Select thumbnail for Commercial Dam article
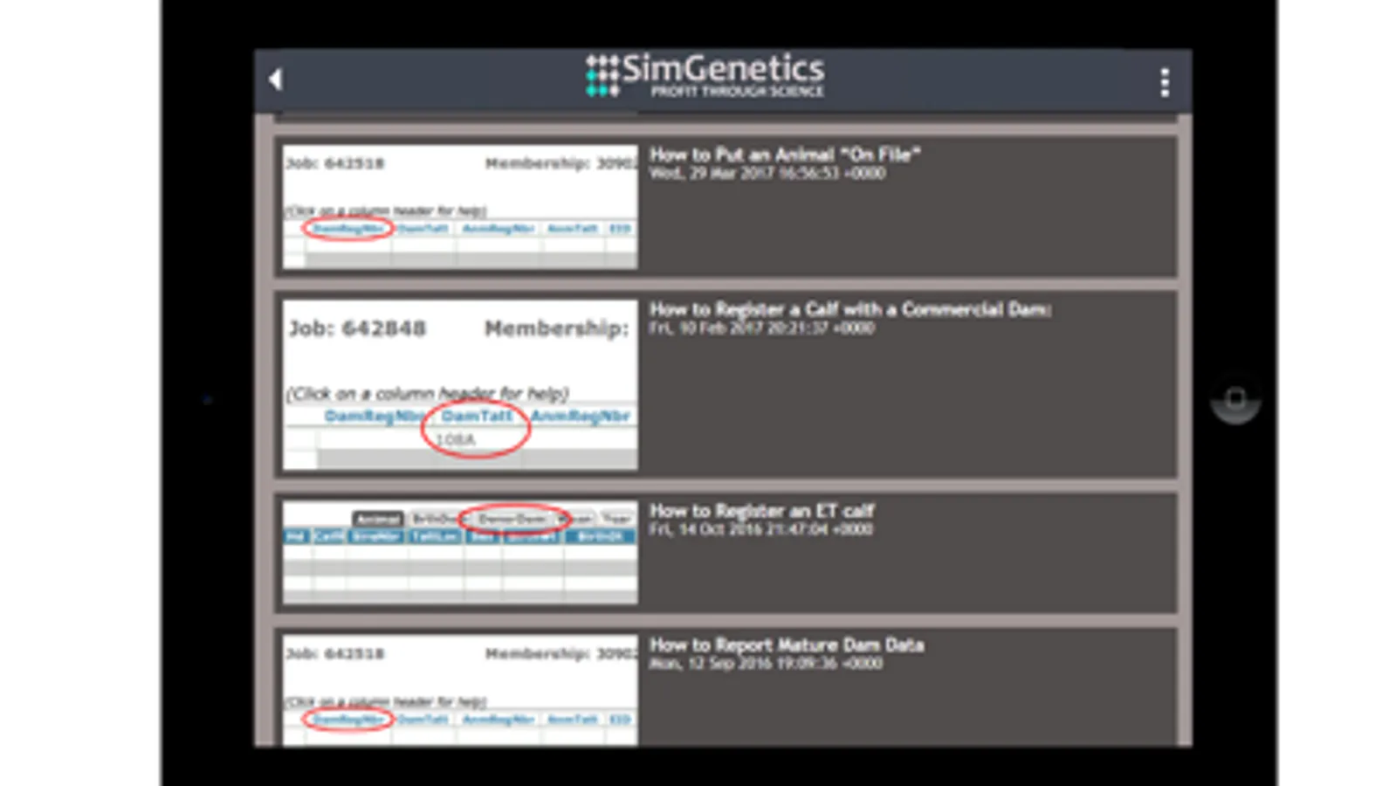 click(460, 385)
